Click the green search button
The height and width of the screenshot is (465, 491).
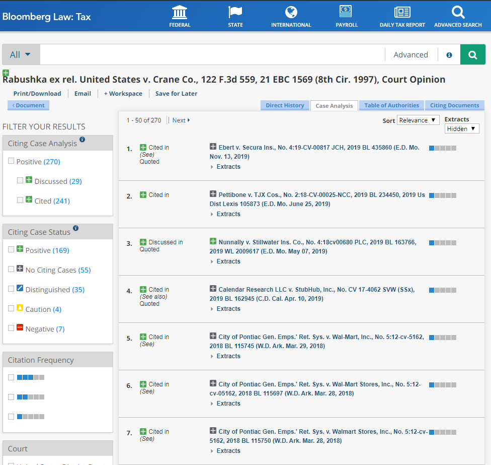(x=472, y=55)
